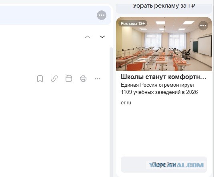
Task: Go to previous message with up chevron
Action: [88, 37]
